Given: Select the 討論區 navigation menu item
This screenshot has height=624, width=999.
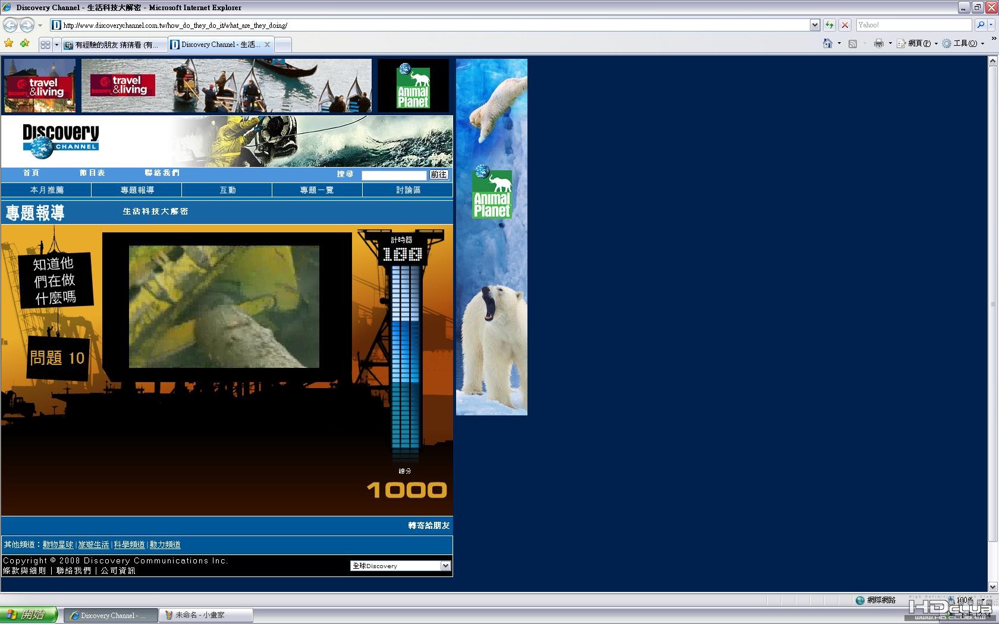Looking at the screenshot, I should pyautogui.click(x=408, y=190).
